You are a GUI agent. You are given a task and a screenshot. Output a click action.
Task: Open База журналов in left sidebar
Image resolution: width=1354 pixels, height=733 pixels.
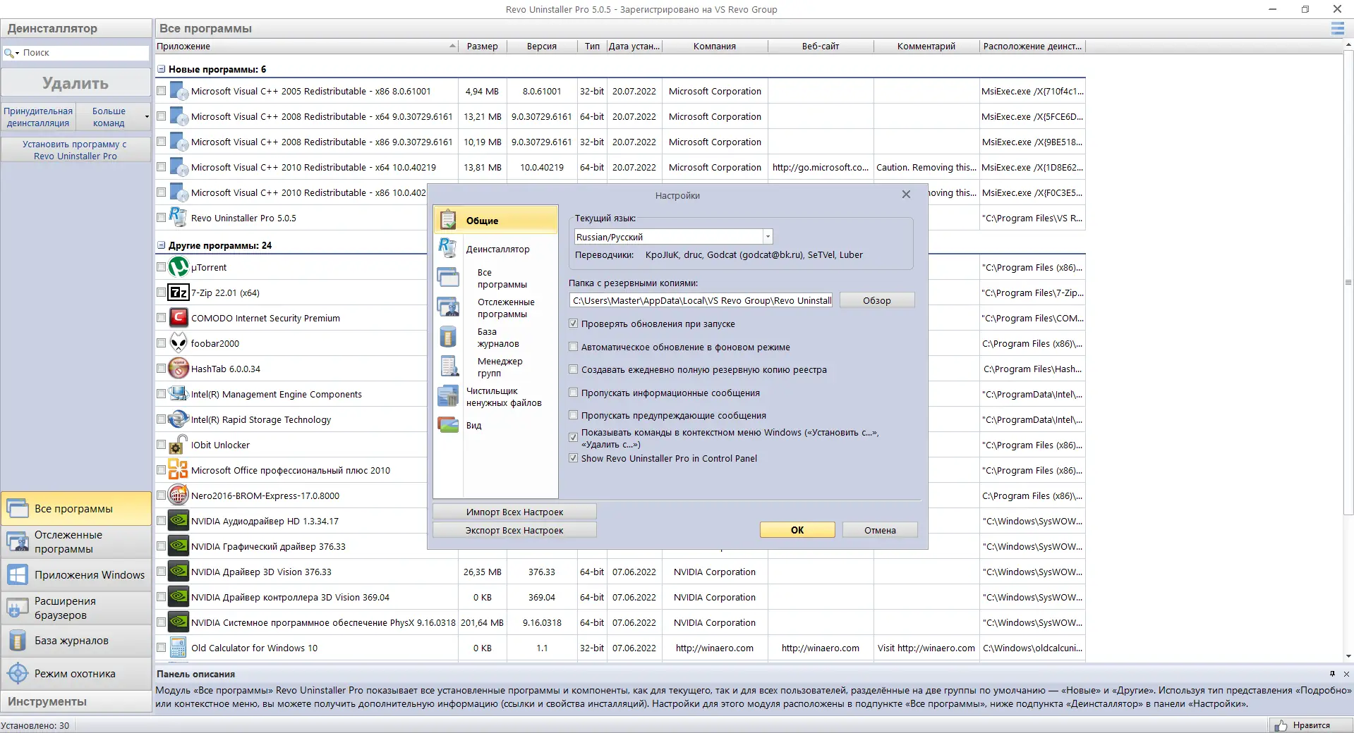(x=76, y=641)
